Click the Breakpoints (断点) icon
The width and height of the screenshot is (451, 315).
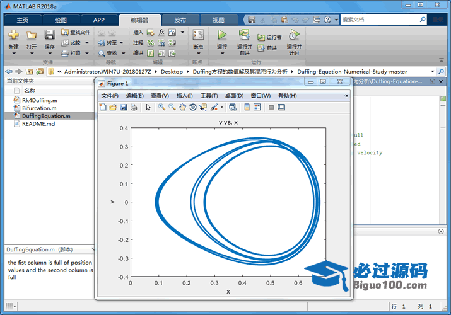198,35
